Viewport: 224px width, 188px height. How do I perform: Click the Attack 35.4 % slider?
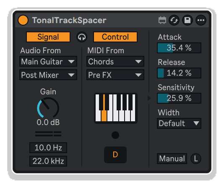click(x=179, y=48)
